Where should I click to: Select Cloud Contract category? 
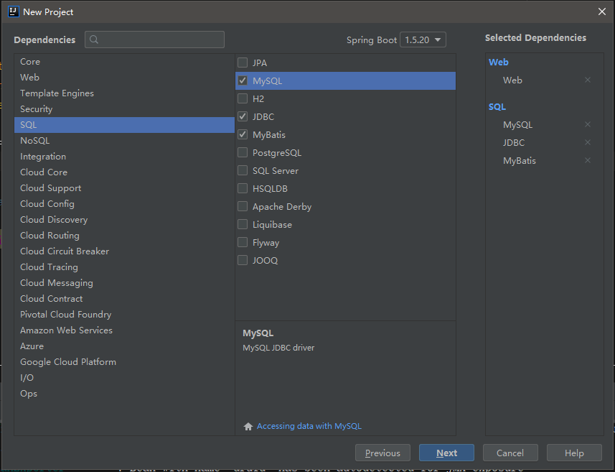124,298
